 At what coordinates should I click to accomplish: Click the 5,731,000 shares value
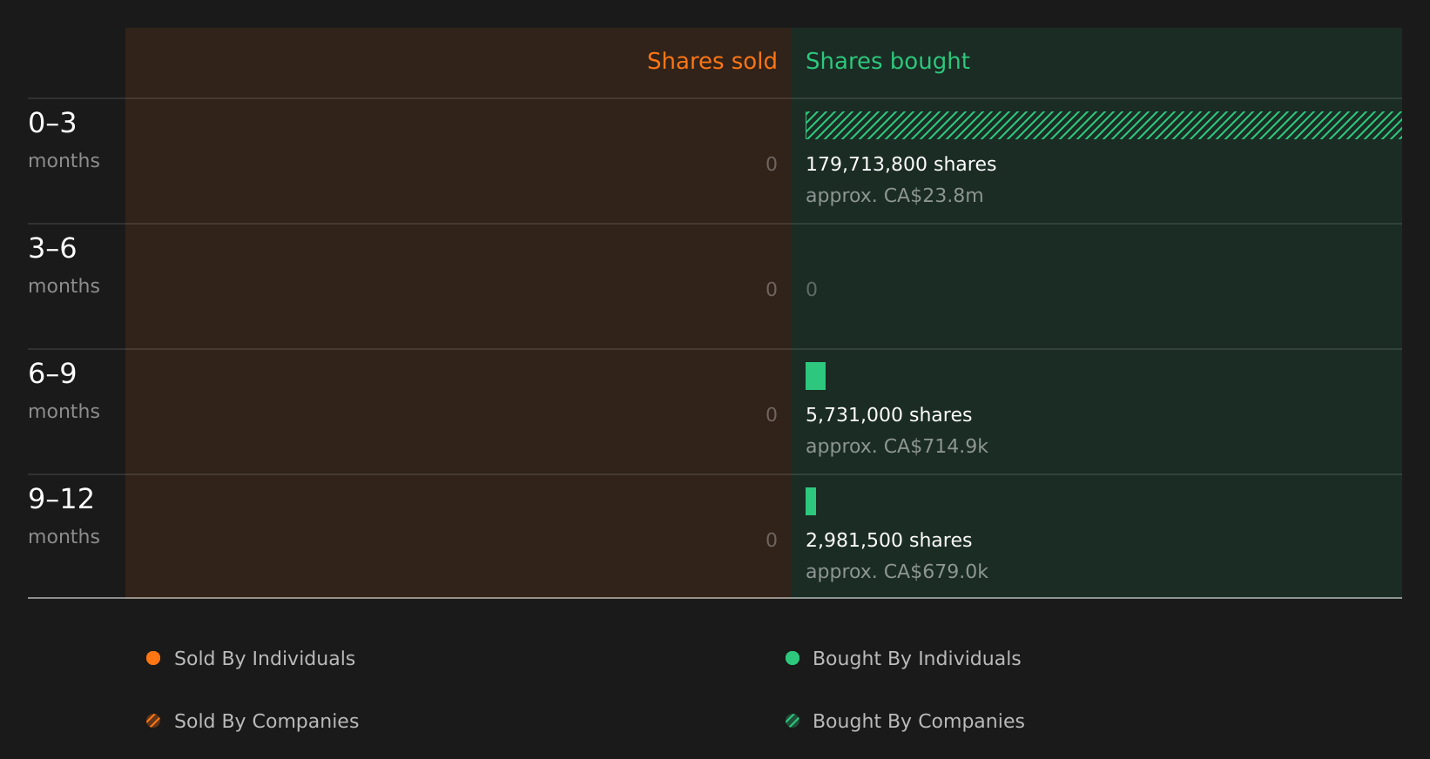[x=888, y=415]
